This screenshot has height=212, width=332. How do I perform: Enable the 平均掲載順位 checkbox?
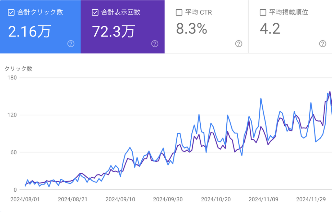tap(263, 13)
